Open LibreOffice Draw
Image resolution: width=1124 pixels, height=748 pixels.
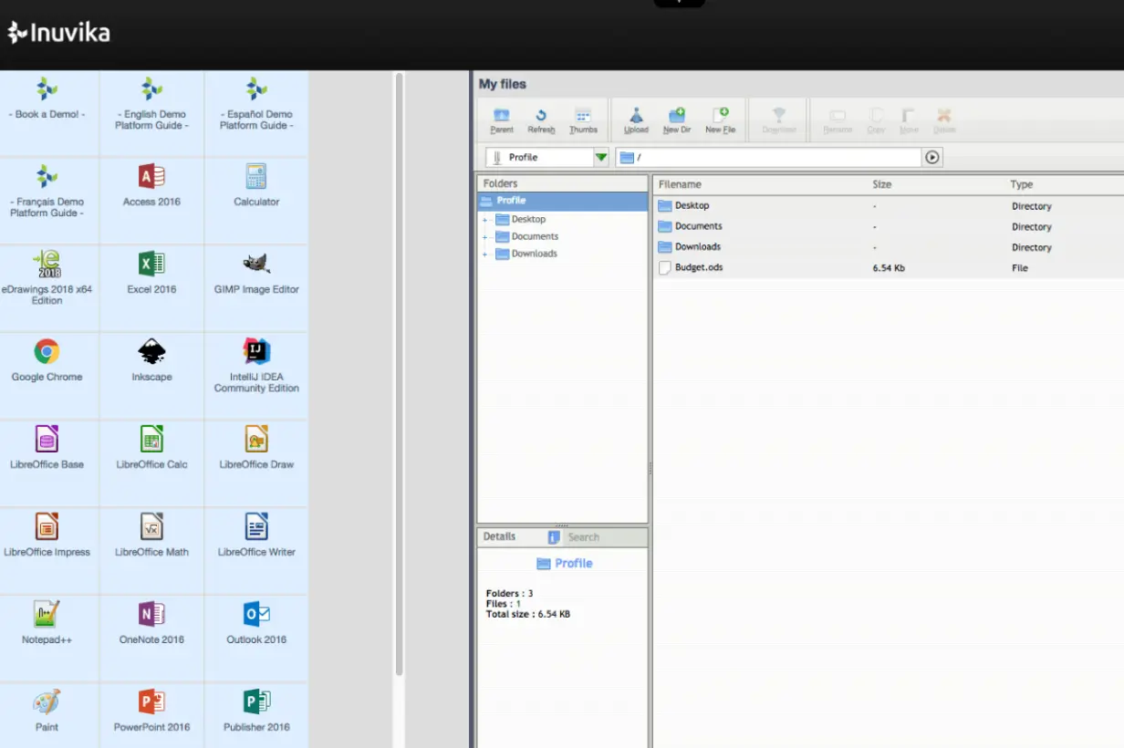coord(256,449)
